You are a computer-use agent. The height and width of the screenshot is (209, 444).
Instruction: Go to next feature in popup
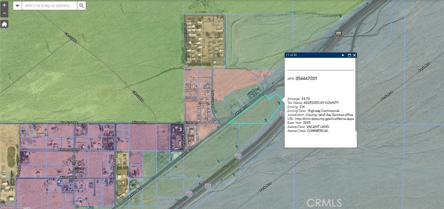coord(343,55)
